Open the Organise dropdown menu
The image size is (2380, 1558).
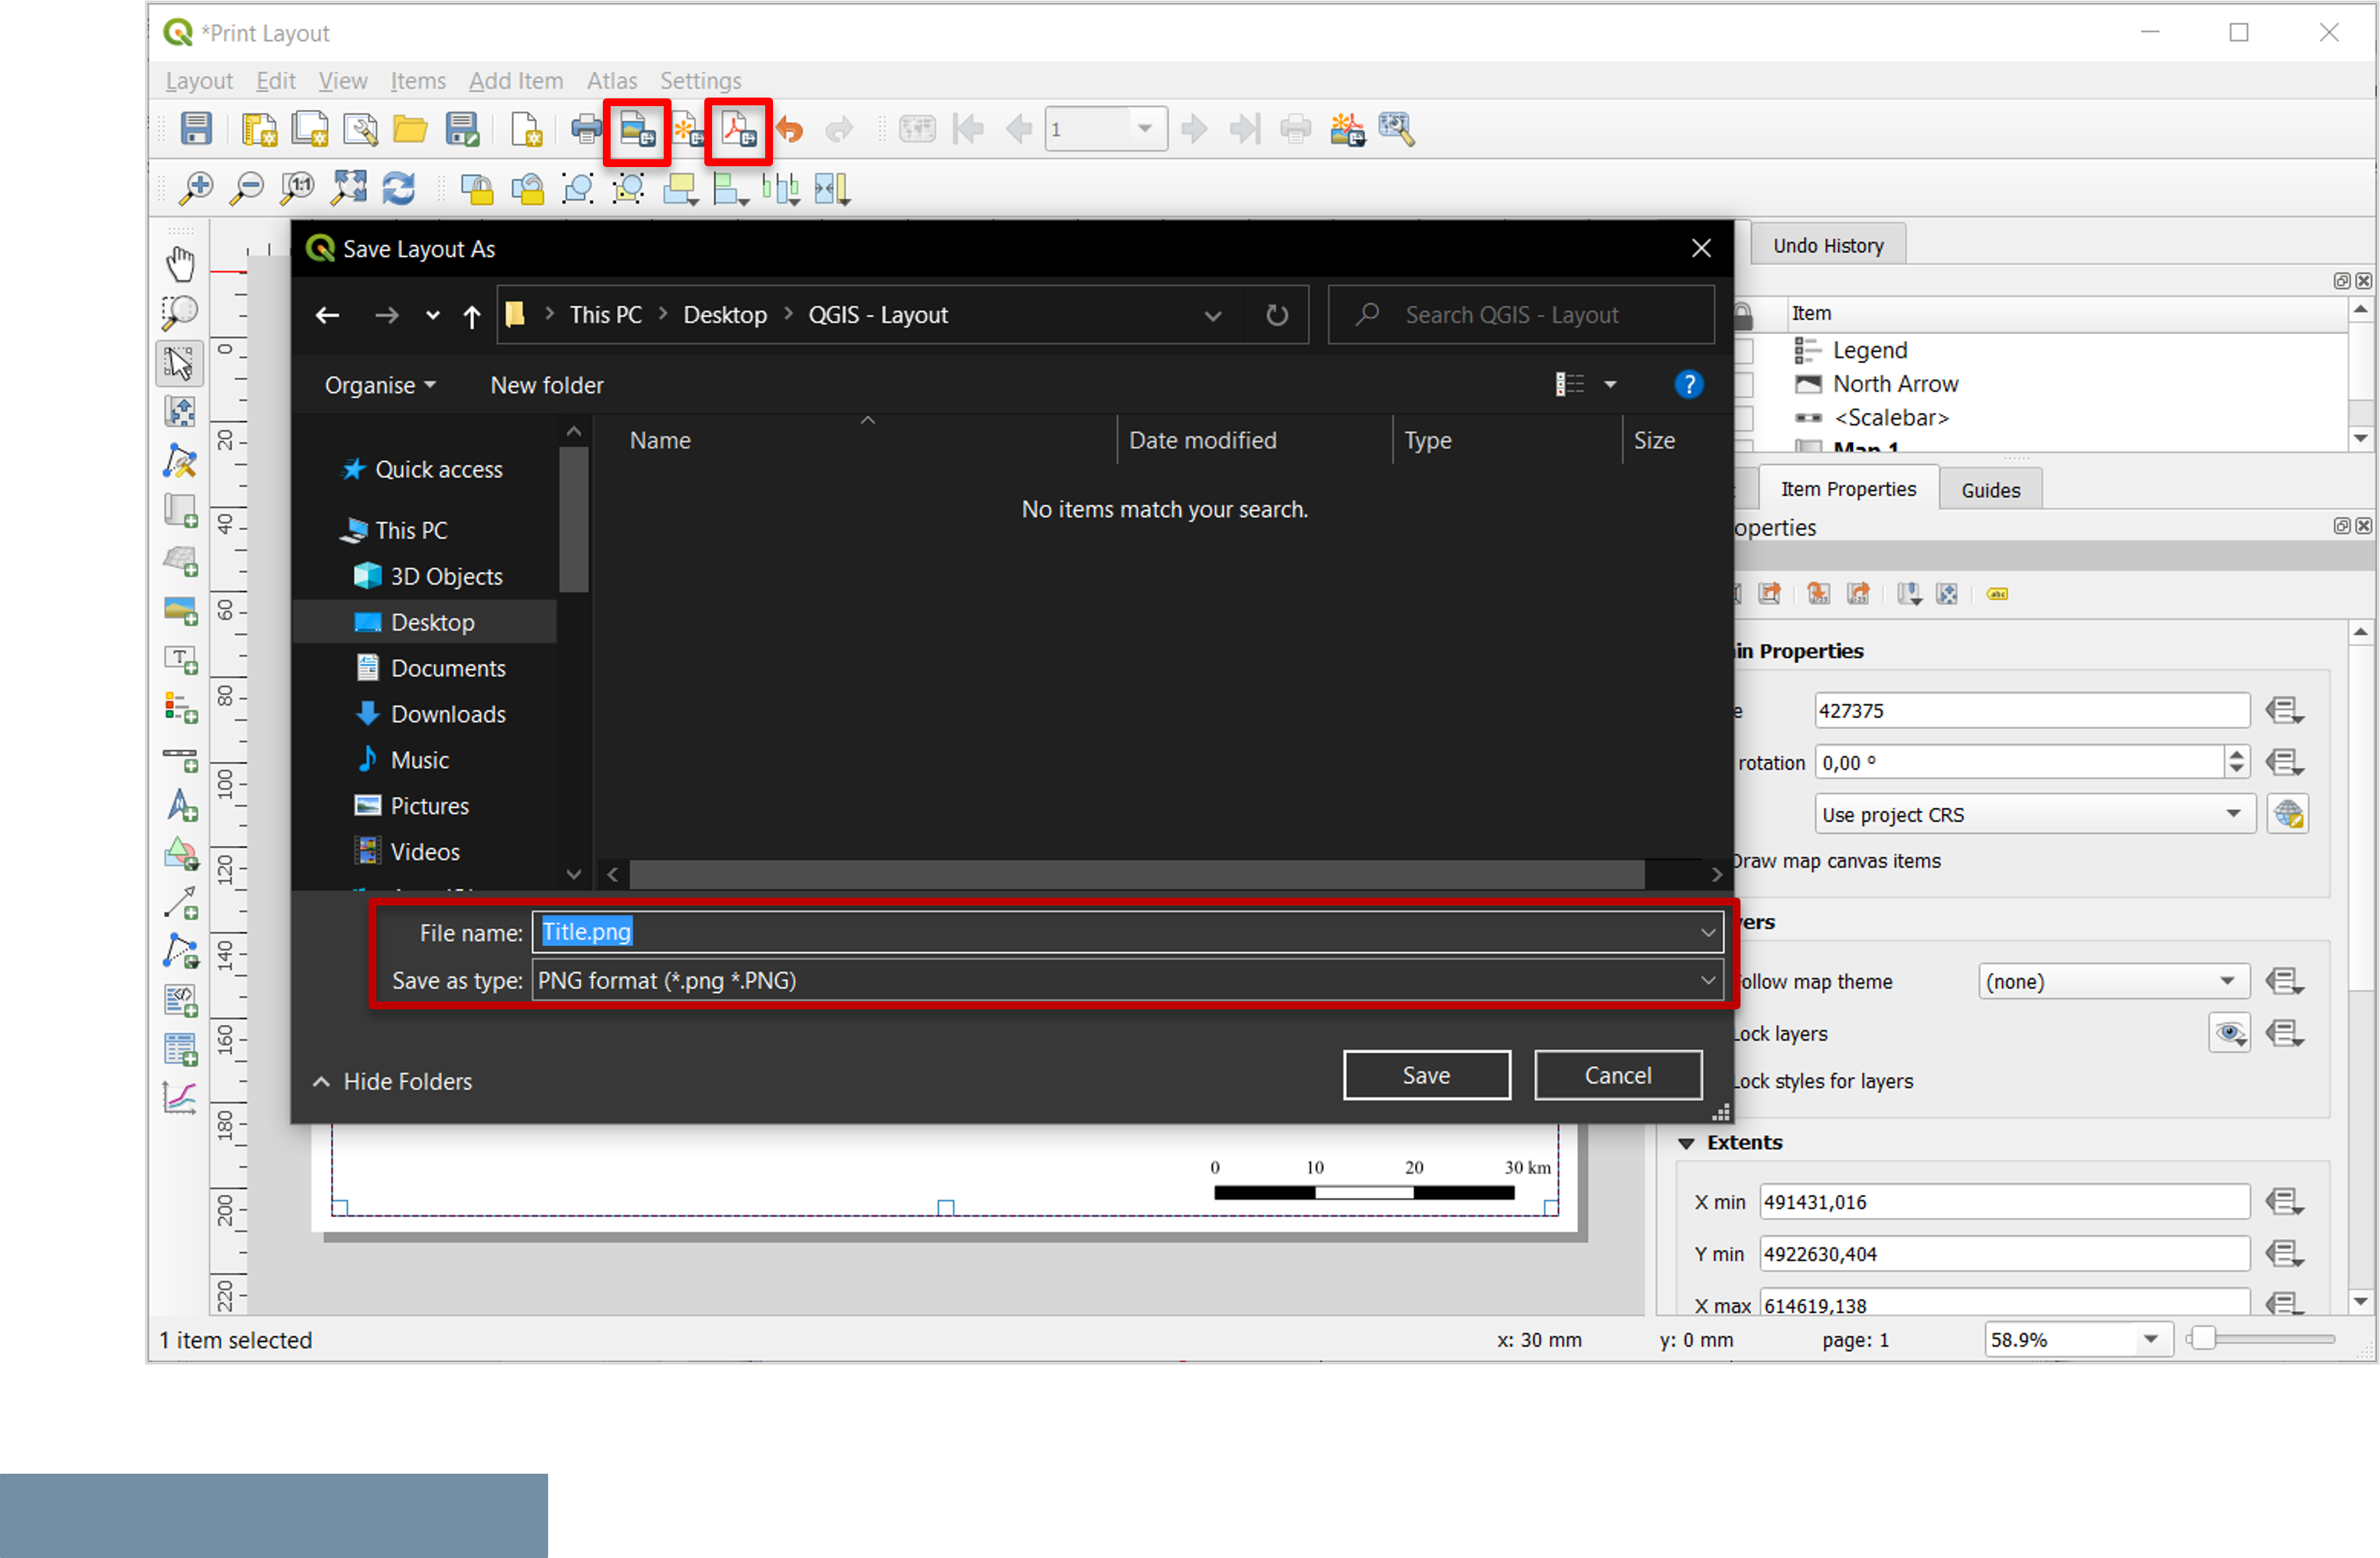point(380,386)
